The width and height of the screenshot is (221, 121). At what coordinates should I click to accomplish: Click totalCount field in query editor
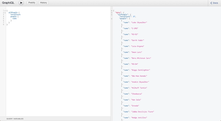tap(15, 15)
